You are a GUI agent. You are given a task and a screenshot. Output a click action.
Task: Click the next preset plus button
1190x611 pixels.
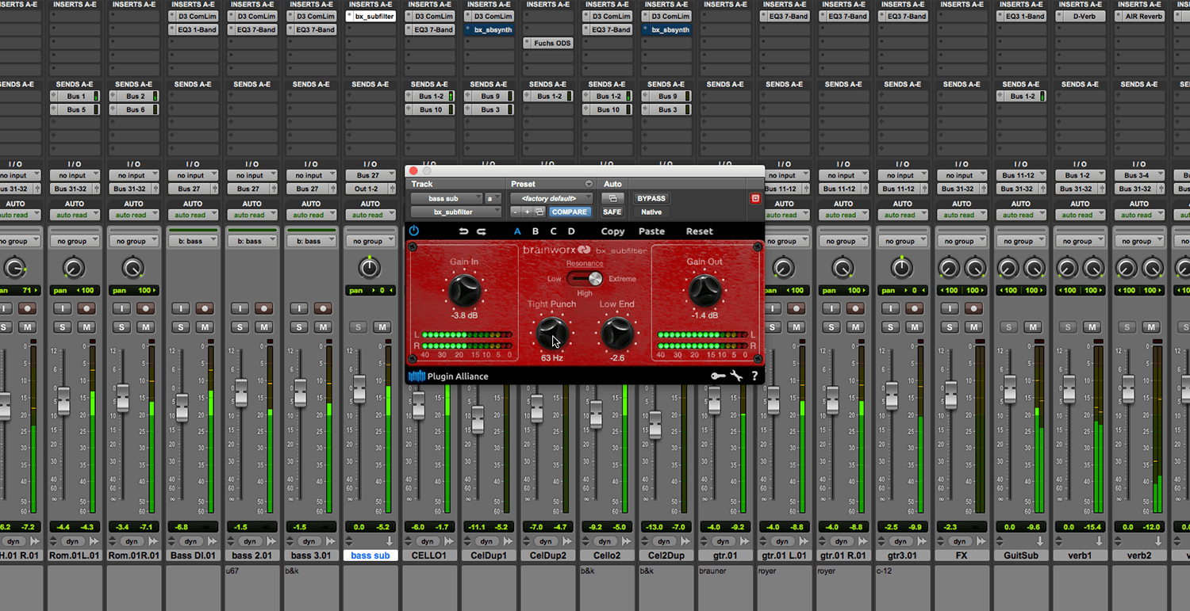coord(528,212)
